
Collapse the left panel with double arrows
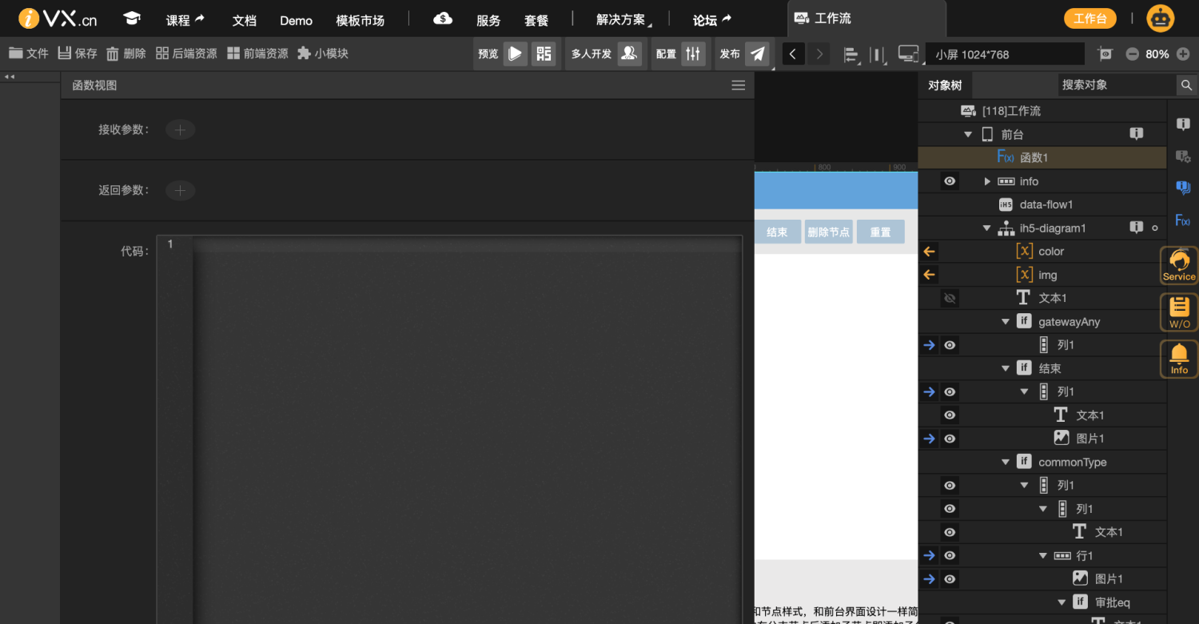pos(10,77)
